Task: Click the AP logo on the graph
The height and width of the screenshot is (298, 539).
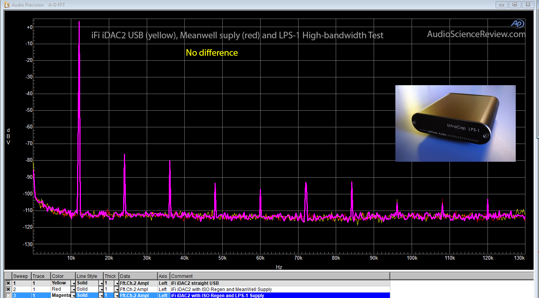Action: pyautogui.click(x=517, y=24)
